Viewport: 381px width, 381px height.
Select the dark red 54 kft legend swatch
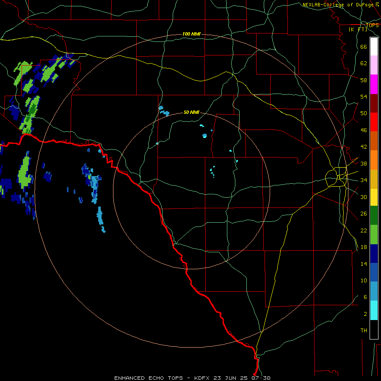(x=374, y=103)
